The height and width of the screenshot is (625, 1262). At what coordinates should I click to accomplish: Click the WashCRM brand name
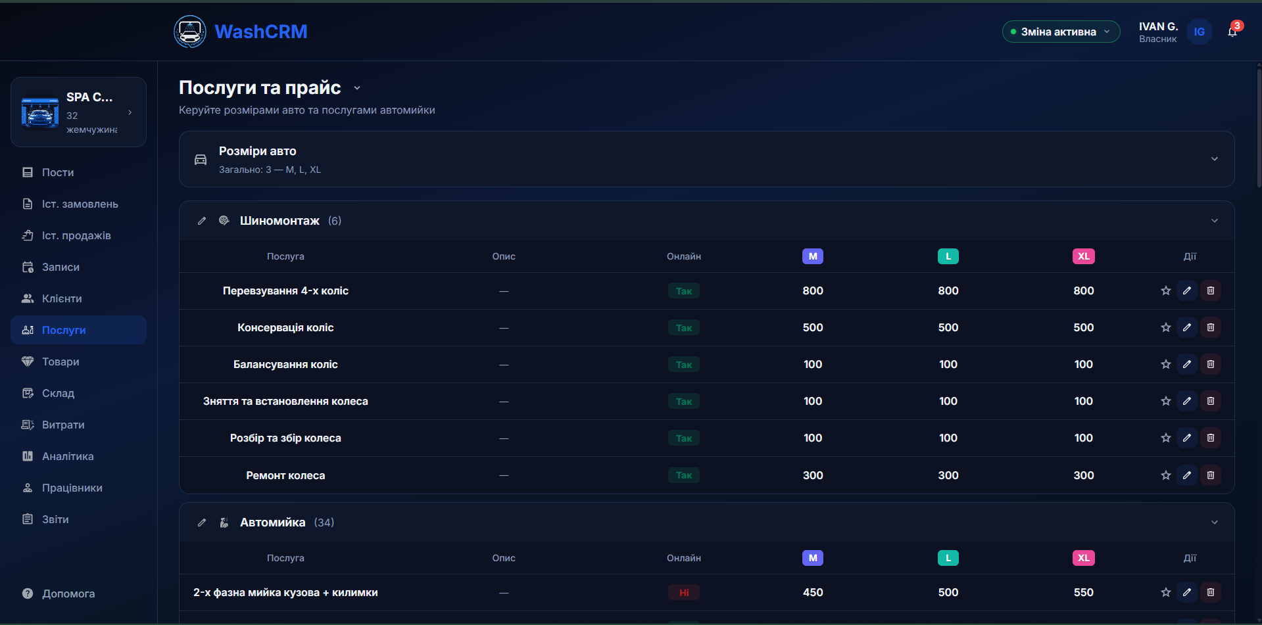pos(261,32)
